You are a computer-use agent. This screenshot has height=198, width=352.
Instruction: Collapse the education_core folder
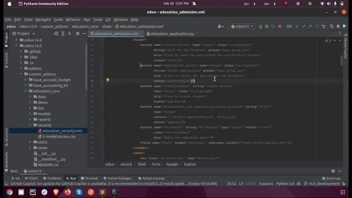pyautogui.click(x=26, y=91)
